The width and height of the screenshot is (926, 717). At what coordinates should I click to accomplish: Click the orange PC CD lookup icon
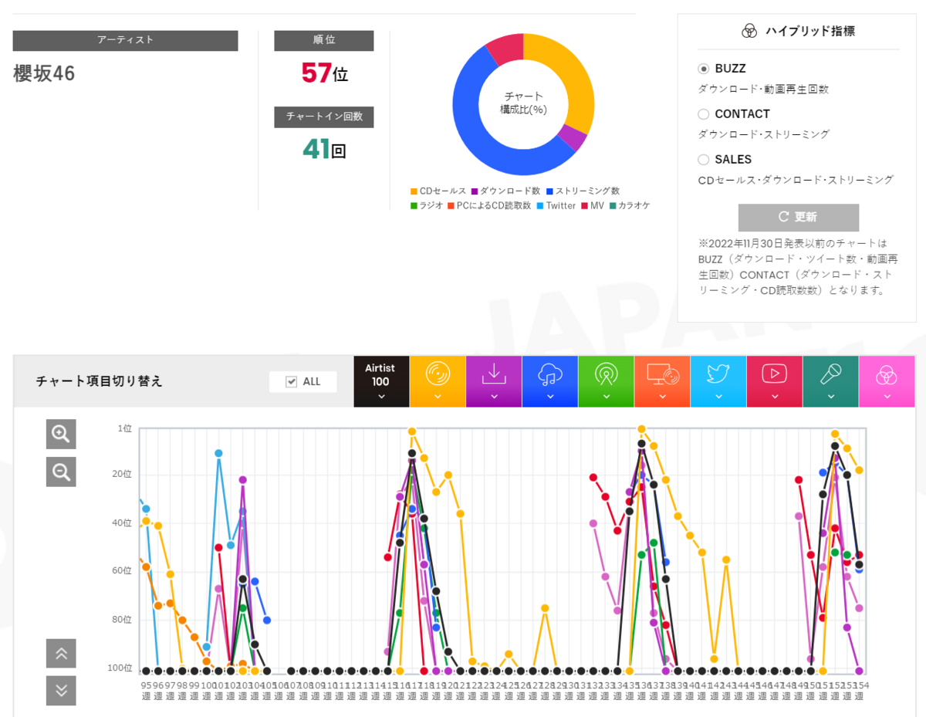click(663, 374)
